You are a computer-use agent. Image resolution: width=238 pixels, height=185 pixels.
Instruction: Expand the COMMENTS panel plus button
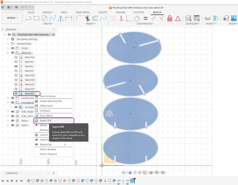click(x=54, y=173)
